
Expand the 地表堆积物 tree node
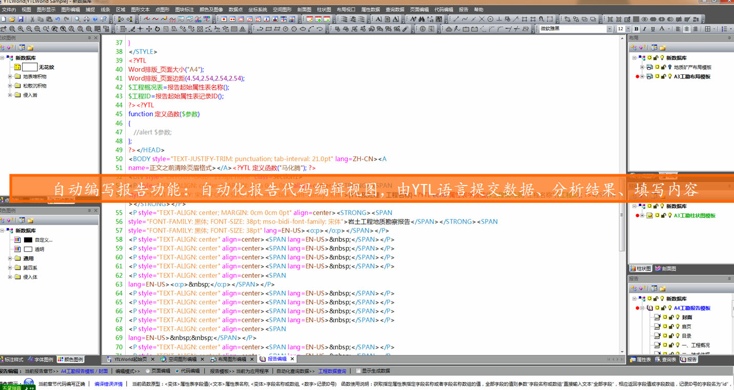[10, 76]
